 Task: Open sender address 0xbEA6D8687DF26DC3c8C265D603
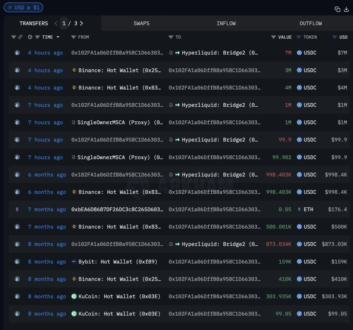pyautogui.click(x=117, y=210)
